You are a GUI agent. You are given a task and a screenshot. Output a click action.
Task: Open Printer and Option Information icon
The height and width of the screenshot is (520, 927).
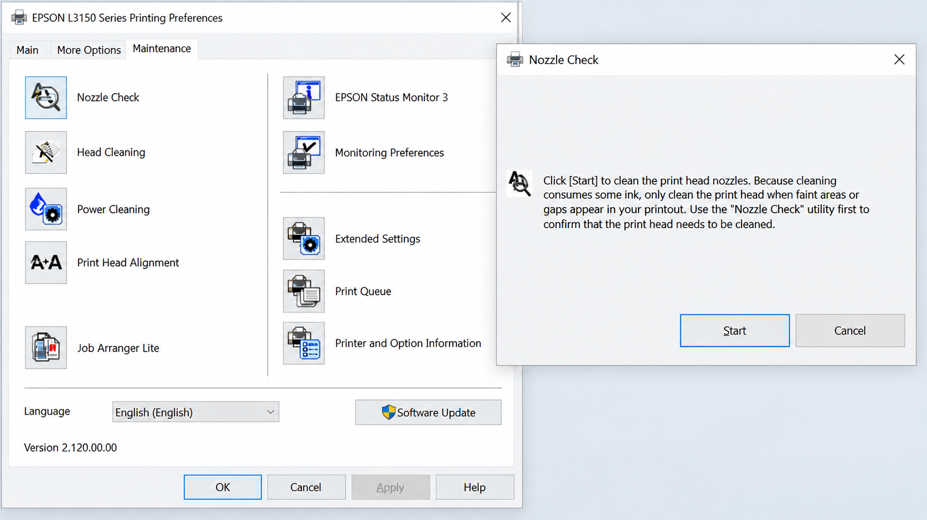(303, 343)
